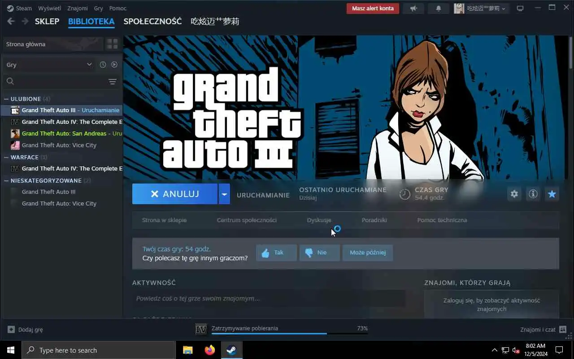Show hidden system tray icons
Viewport: 574px width, 359px height.
(x=494, y=350)
